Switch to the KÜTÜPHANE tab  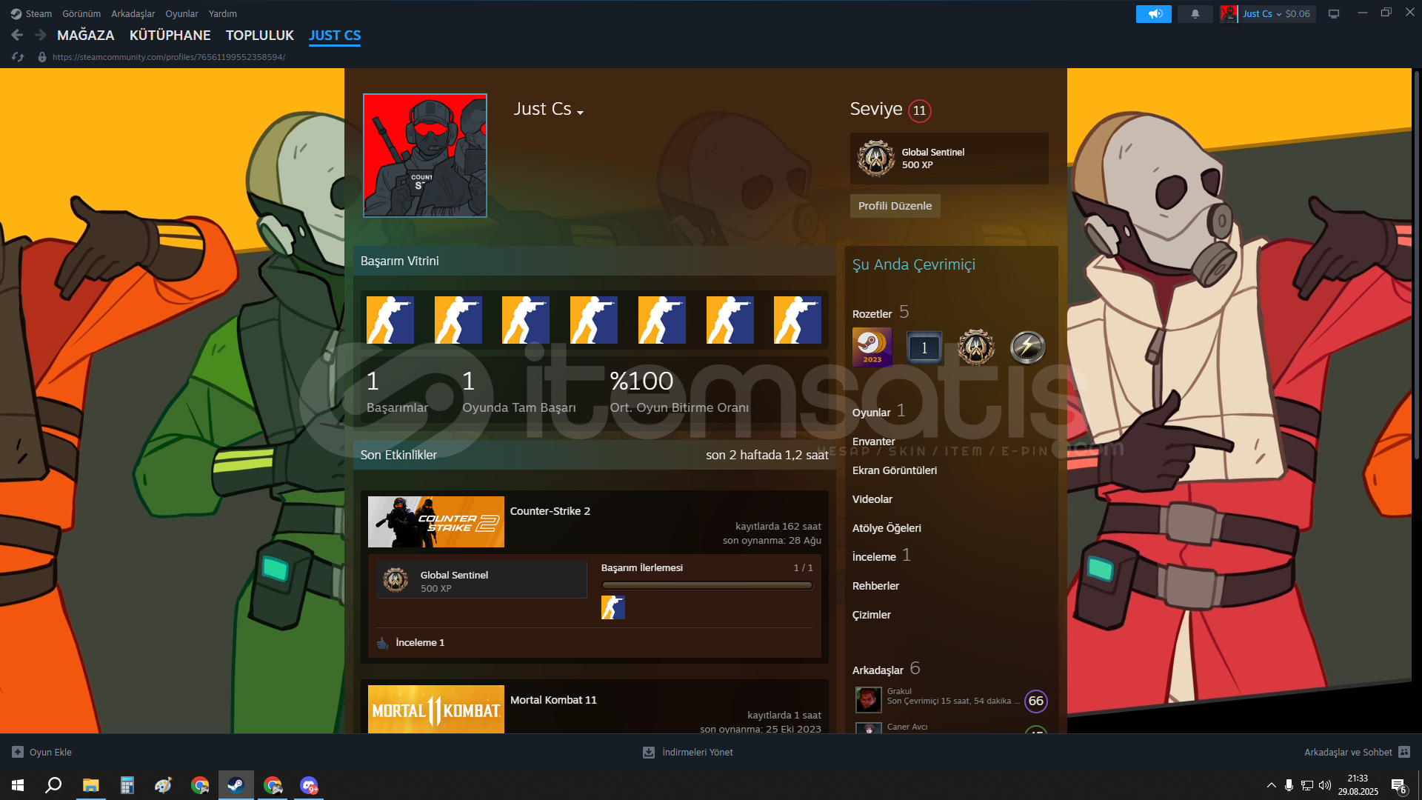point(170,35)
